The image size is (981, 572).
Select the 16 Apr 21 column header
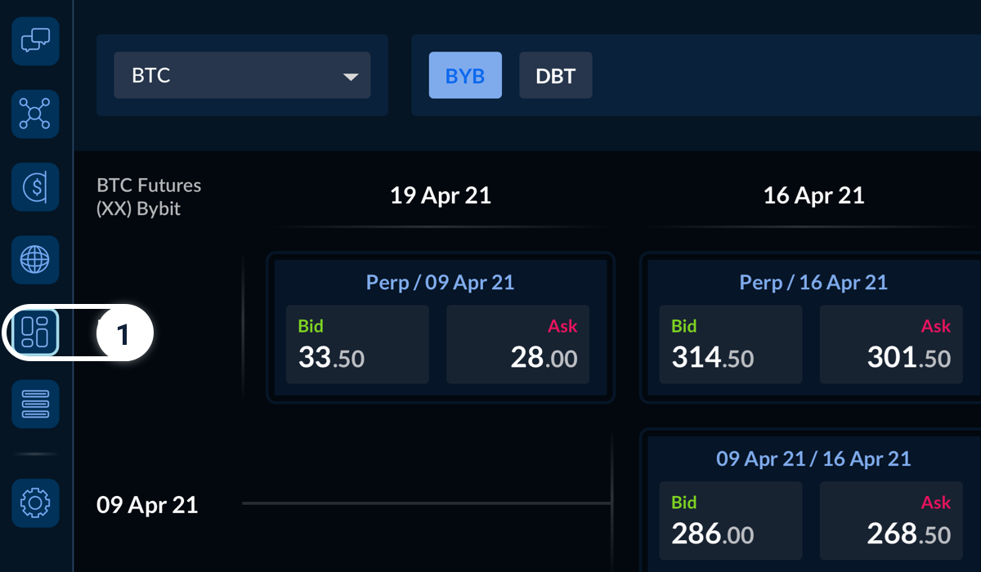813,195
